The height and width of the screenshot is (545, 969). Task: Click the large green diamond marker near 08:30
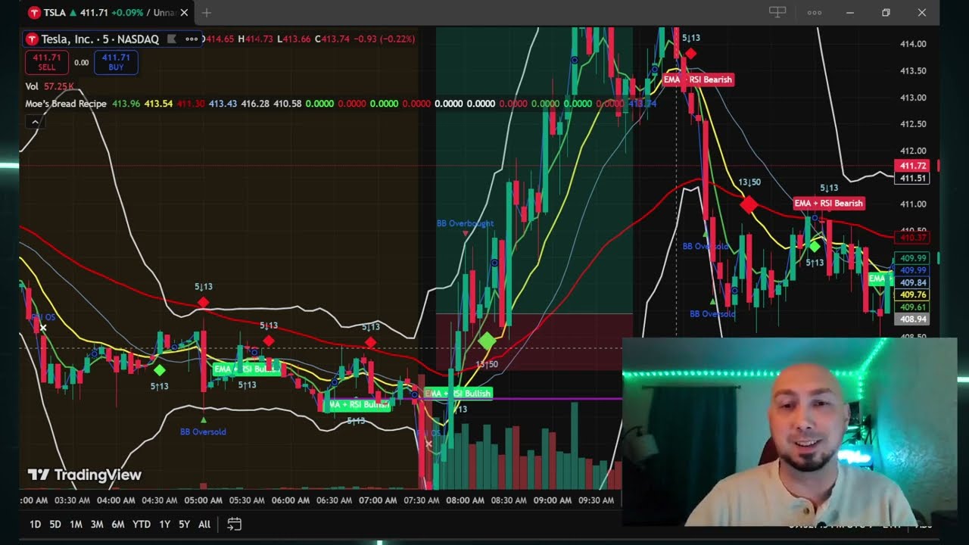[487, 342]
